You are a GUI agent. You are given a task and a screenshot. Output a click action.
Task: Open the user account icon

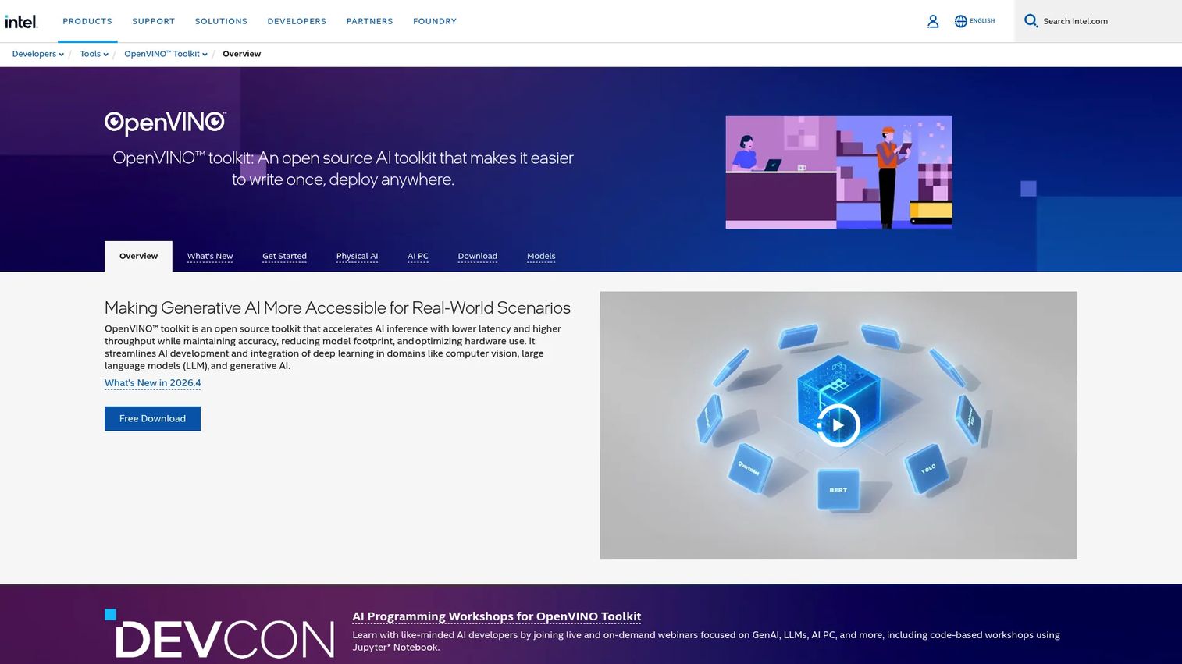coord(932,21)
